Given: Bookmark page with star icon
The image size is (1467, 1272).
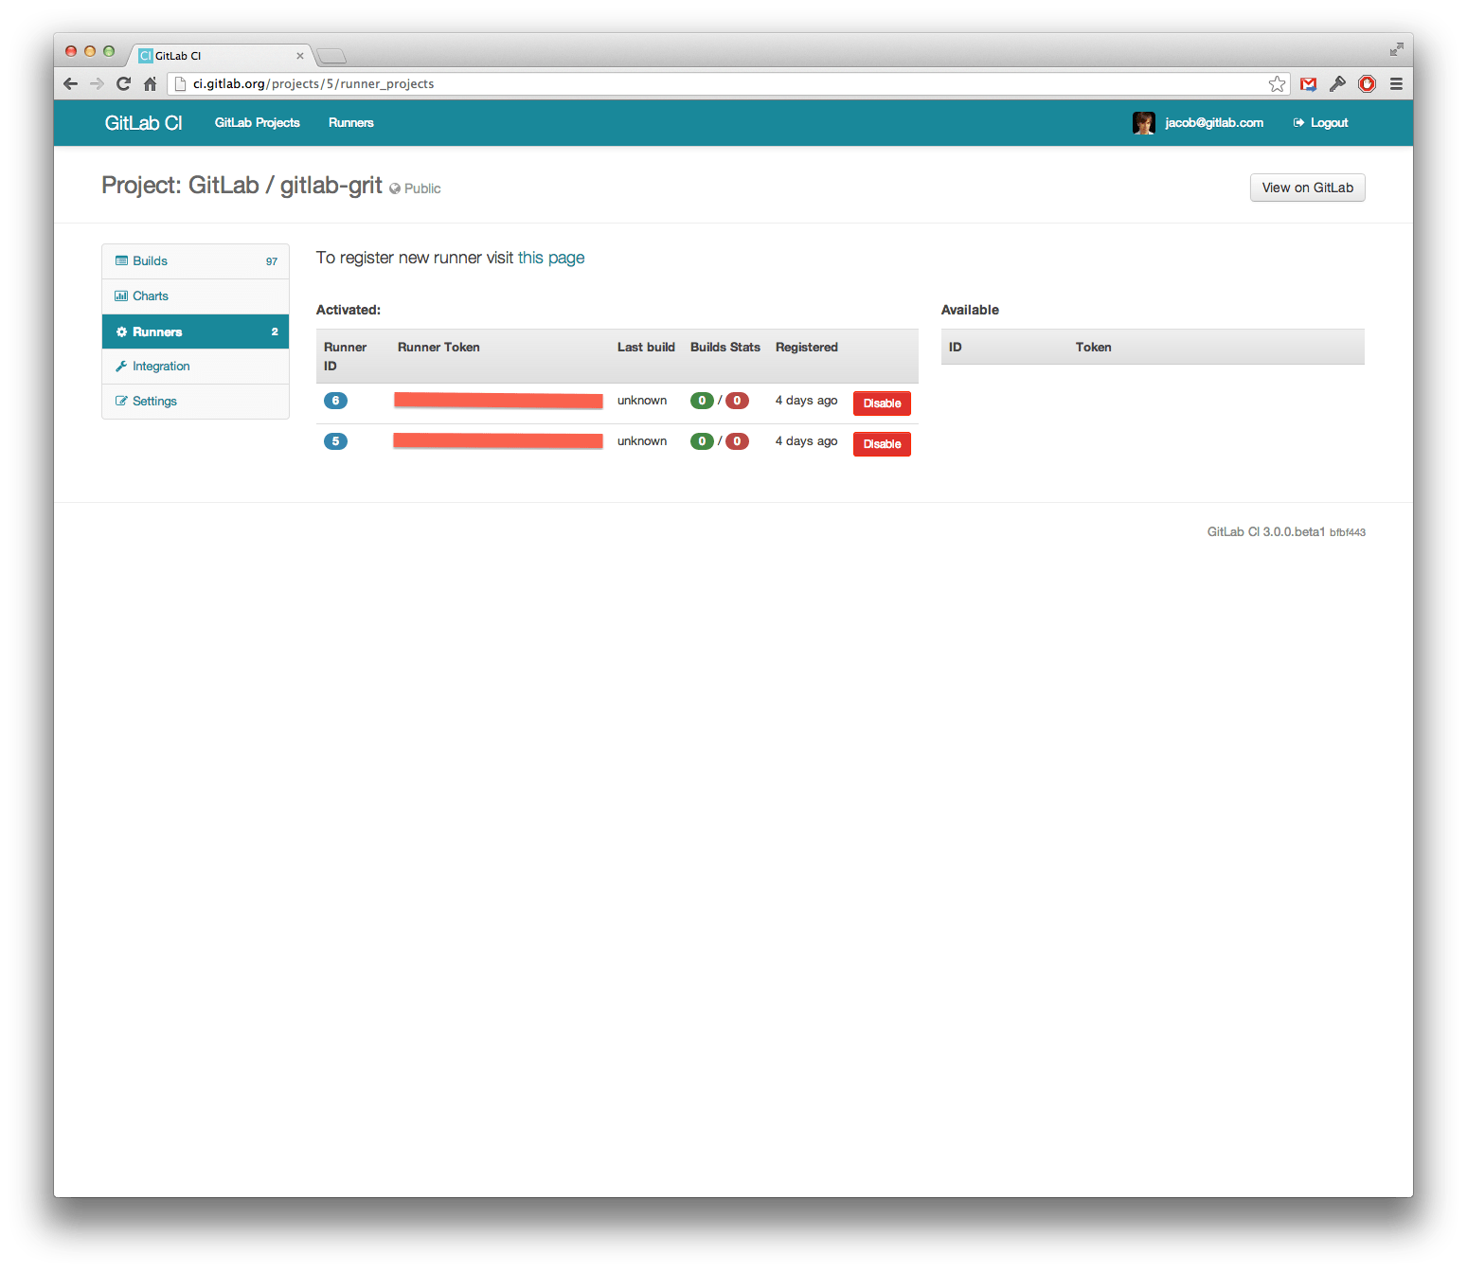Looking at the screenshot, I should [1277, 84].
